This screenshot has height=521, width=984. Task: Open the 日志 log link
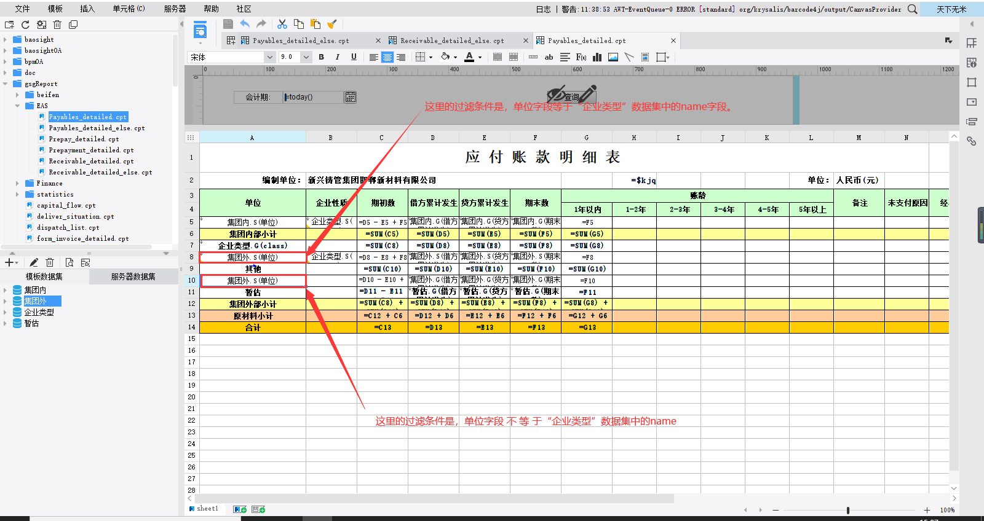(x=544, y=9)
